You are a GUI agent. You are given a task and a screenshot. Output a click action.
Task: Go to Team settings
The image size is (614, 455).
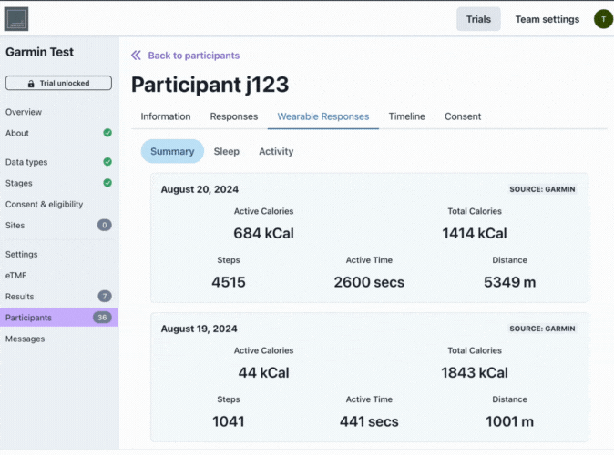pyautogui.click(x=547, y=19)
